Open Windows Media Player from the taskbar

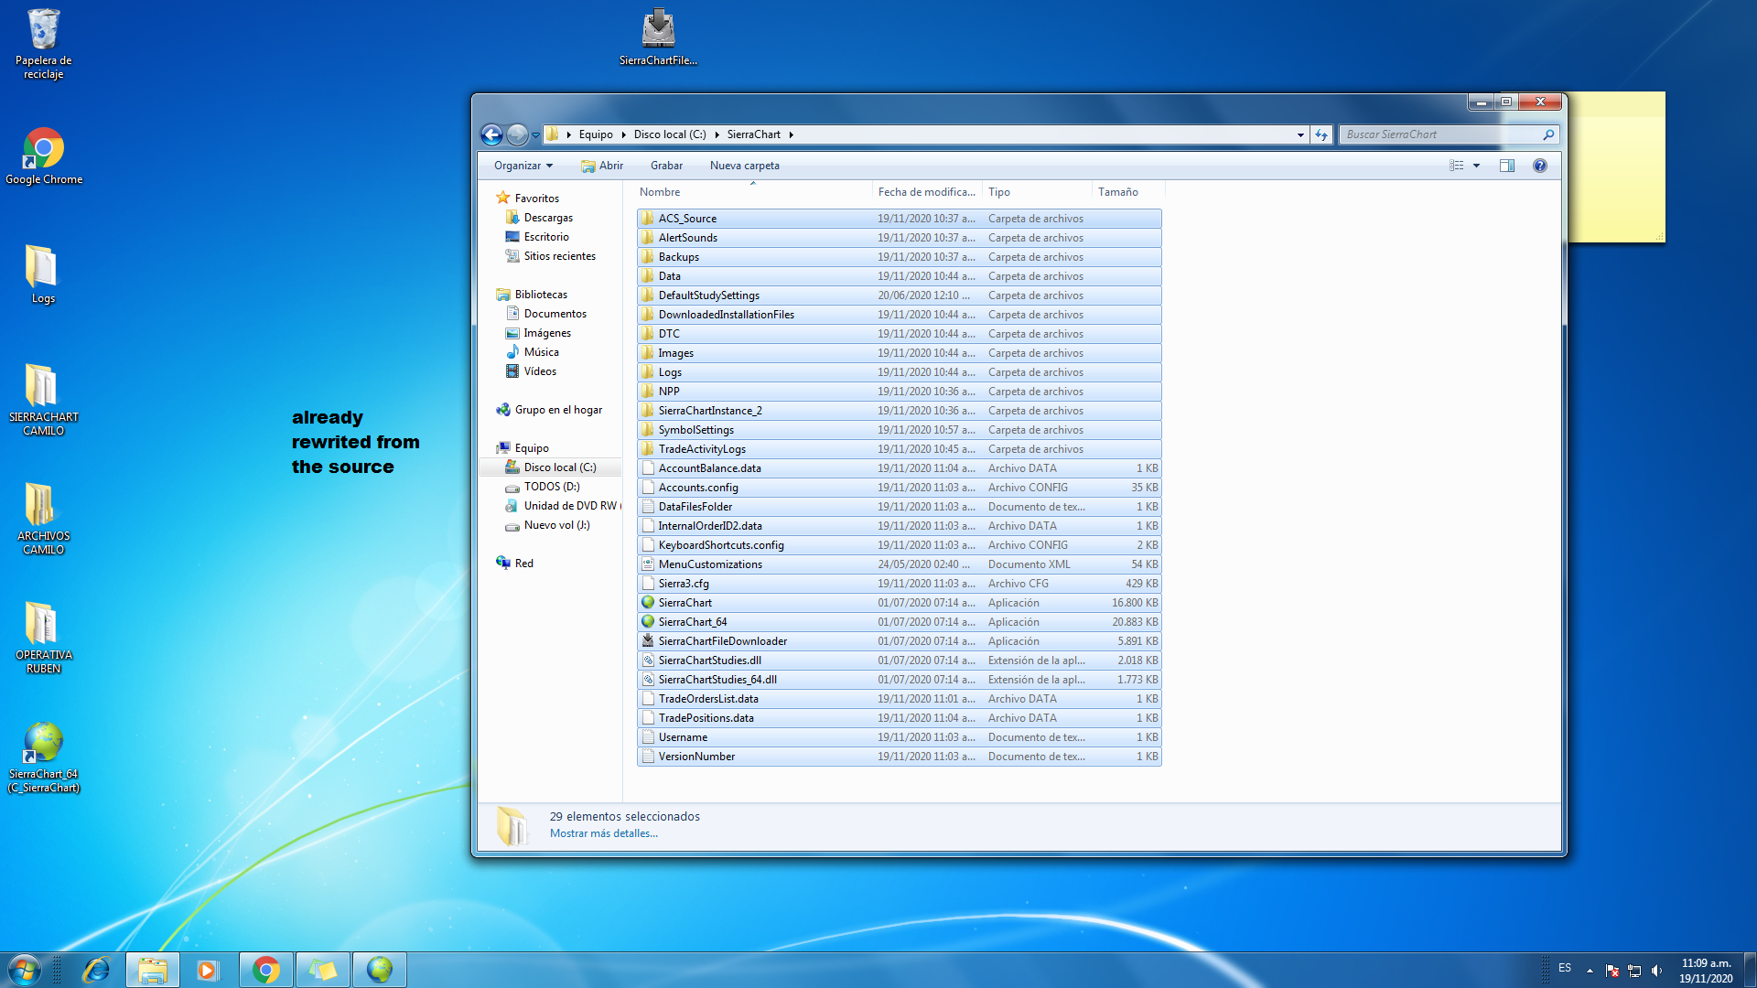coord(208,970)
